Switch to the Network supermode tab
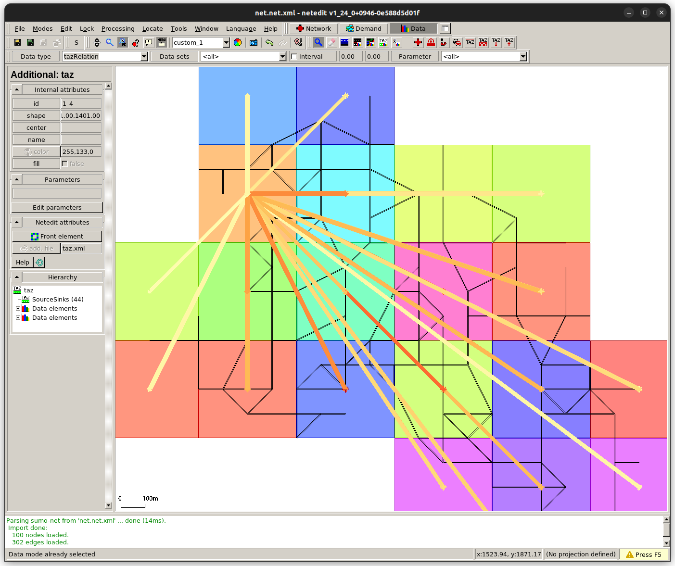This screenshot has width=675, height=566. [313, 28]
